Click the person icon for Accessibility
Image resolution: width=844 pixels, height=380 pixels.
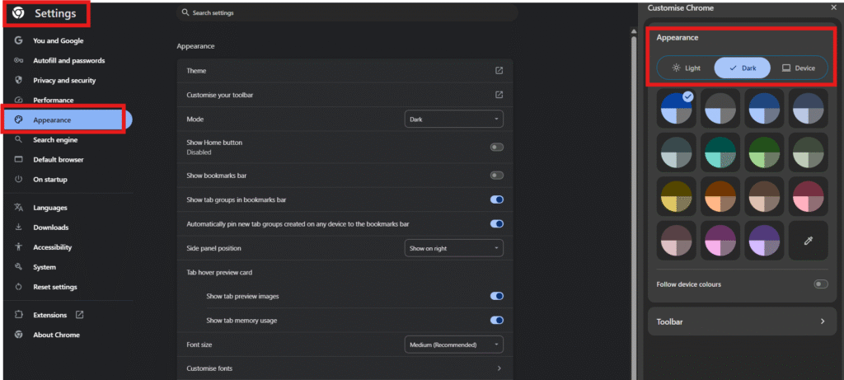(x=18, y=247)
